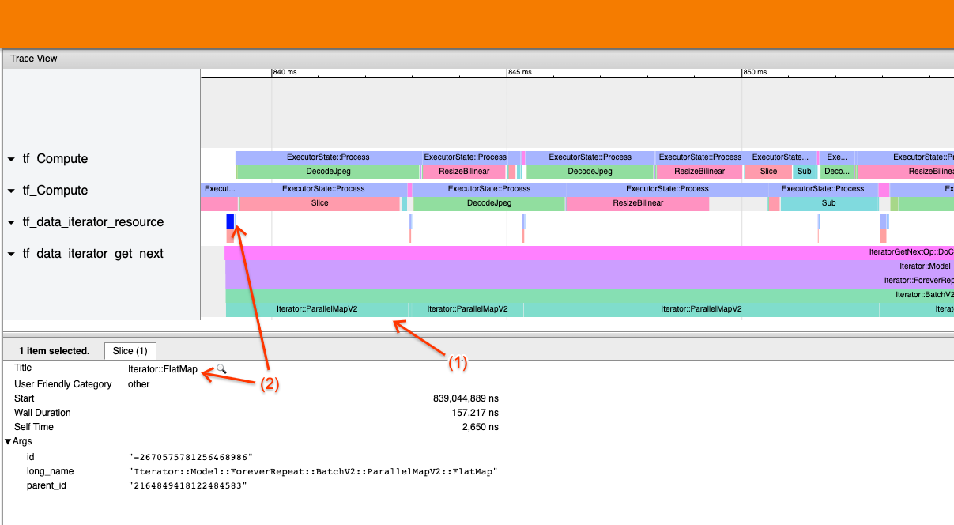This screenshot has height=525, width=954.
Task: Collapse the second tf_Compute track
Action: point(11,190)
